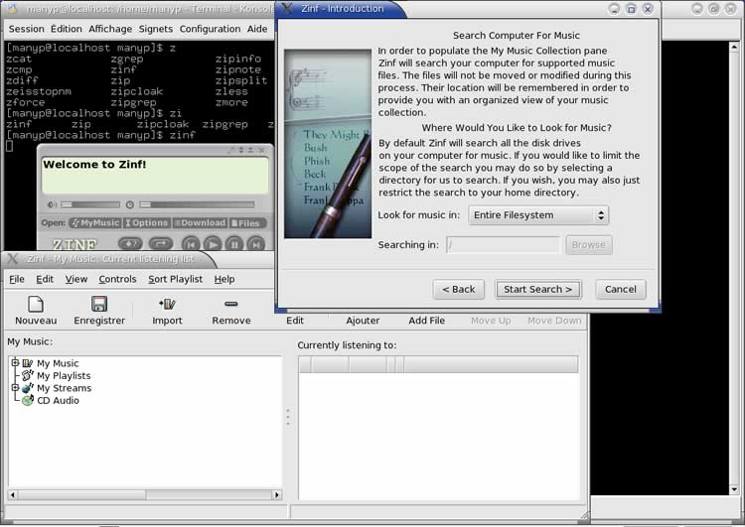Open View menu in My Music window
745x527 pixels.
tap(76, 279)
